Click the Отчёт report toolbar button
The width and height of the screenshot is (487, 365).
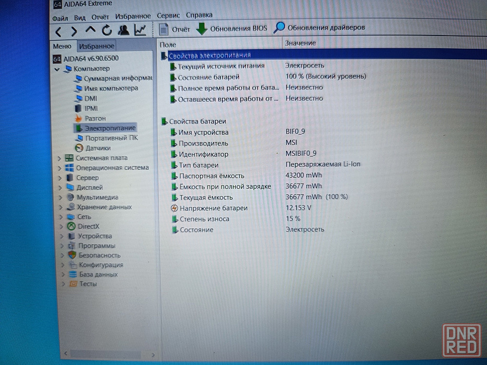pyautogui.click(x=174, y=29)
